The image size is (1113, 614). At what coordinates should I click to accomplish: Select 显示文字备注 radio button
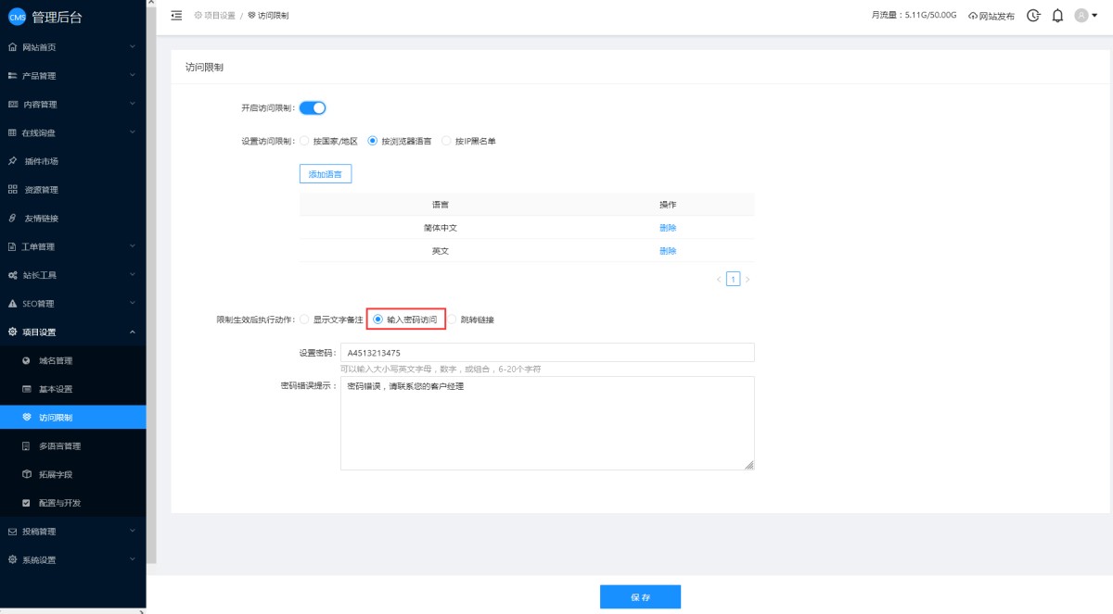304,320
